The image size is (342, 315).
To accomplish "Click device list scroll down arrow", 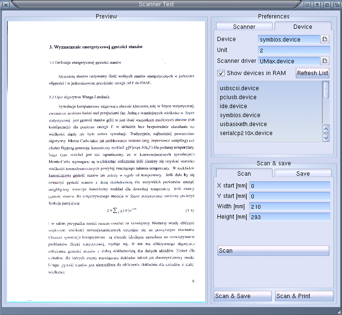I will (x=326, y=138).
